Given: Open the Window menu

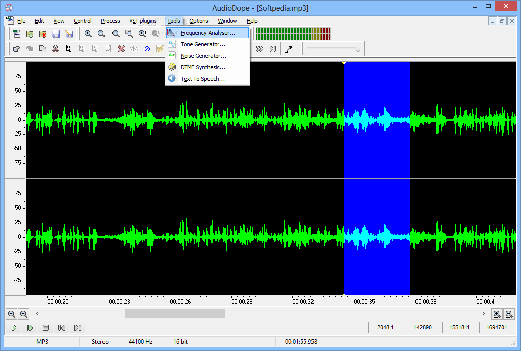Looking at the screenshot, I should click(227, 21).
